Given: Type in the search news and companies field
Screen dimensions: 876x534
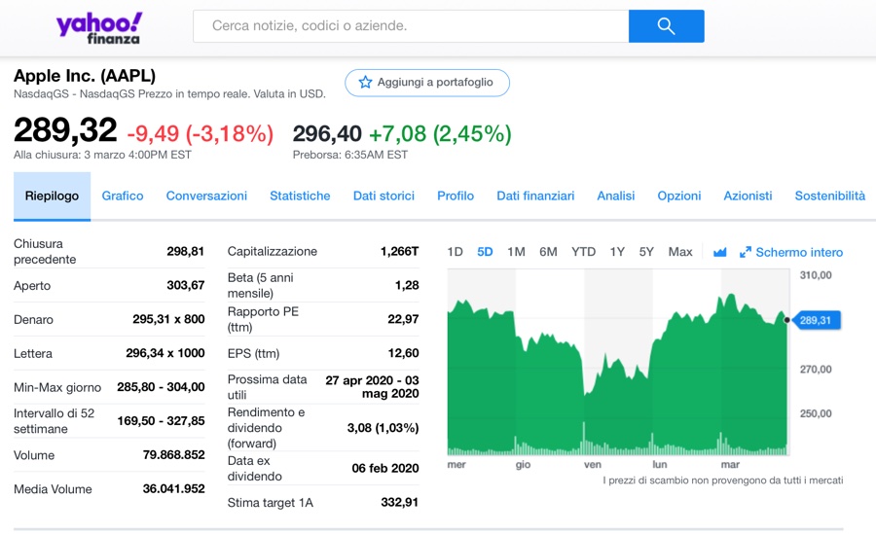Looking at the screenshot, I should [x=411, y=26].
